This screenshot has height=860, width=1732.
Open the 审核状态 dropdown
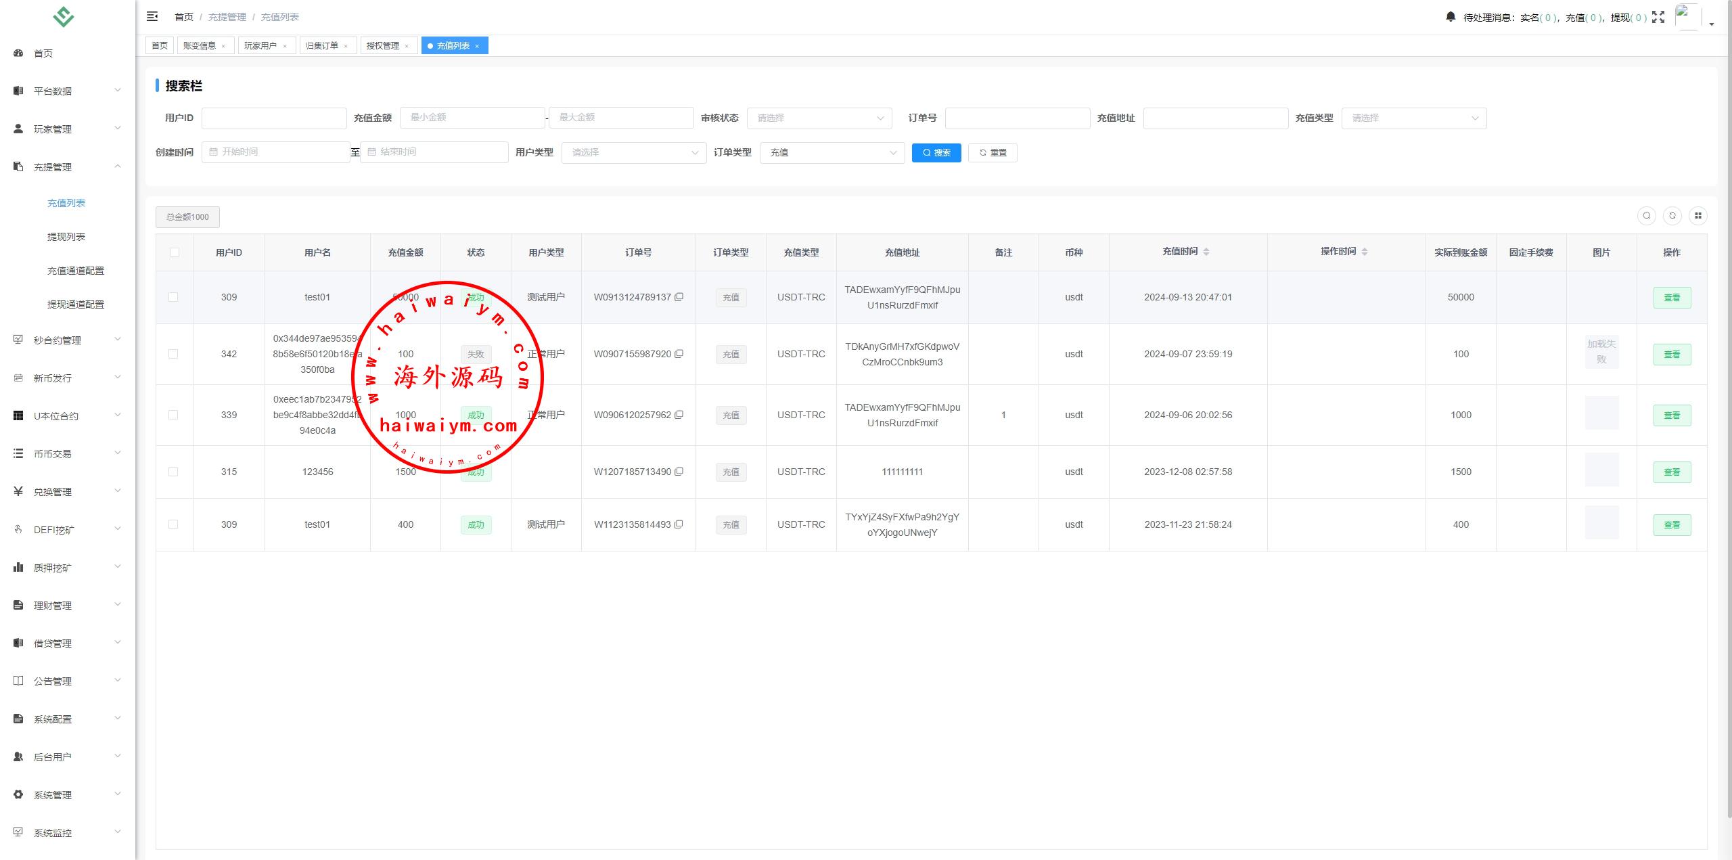tap(819, 118)
